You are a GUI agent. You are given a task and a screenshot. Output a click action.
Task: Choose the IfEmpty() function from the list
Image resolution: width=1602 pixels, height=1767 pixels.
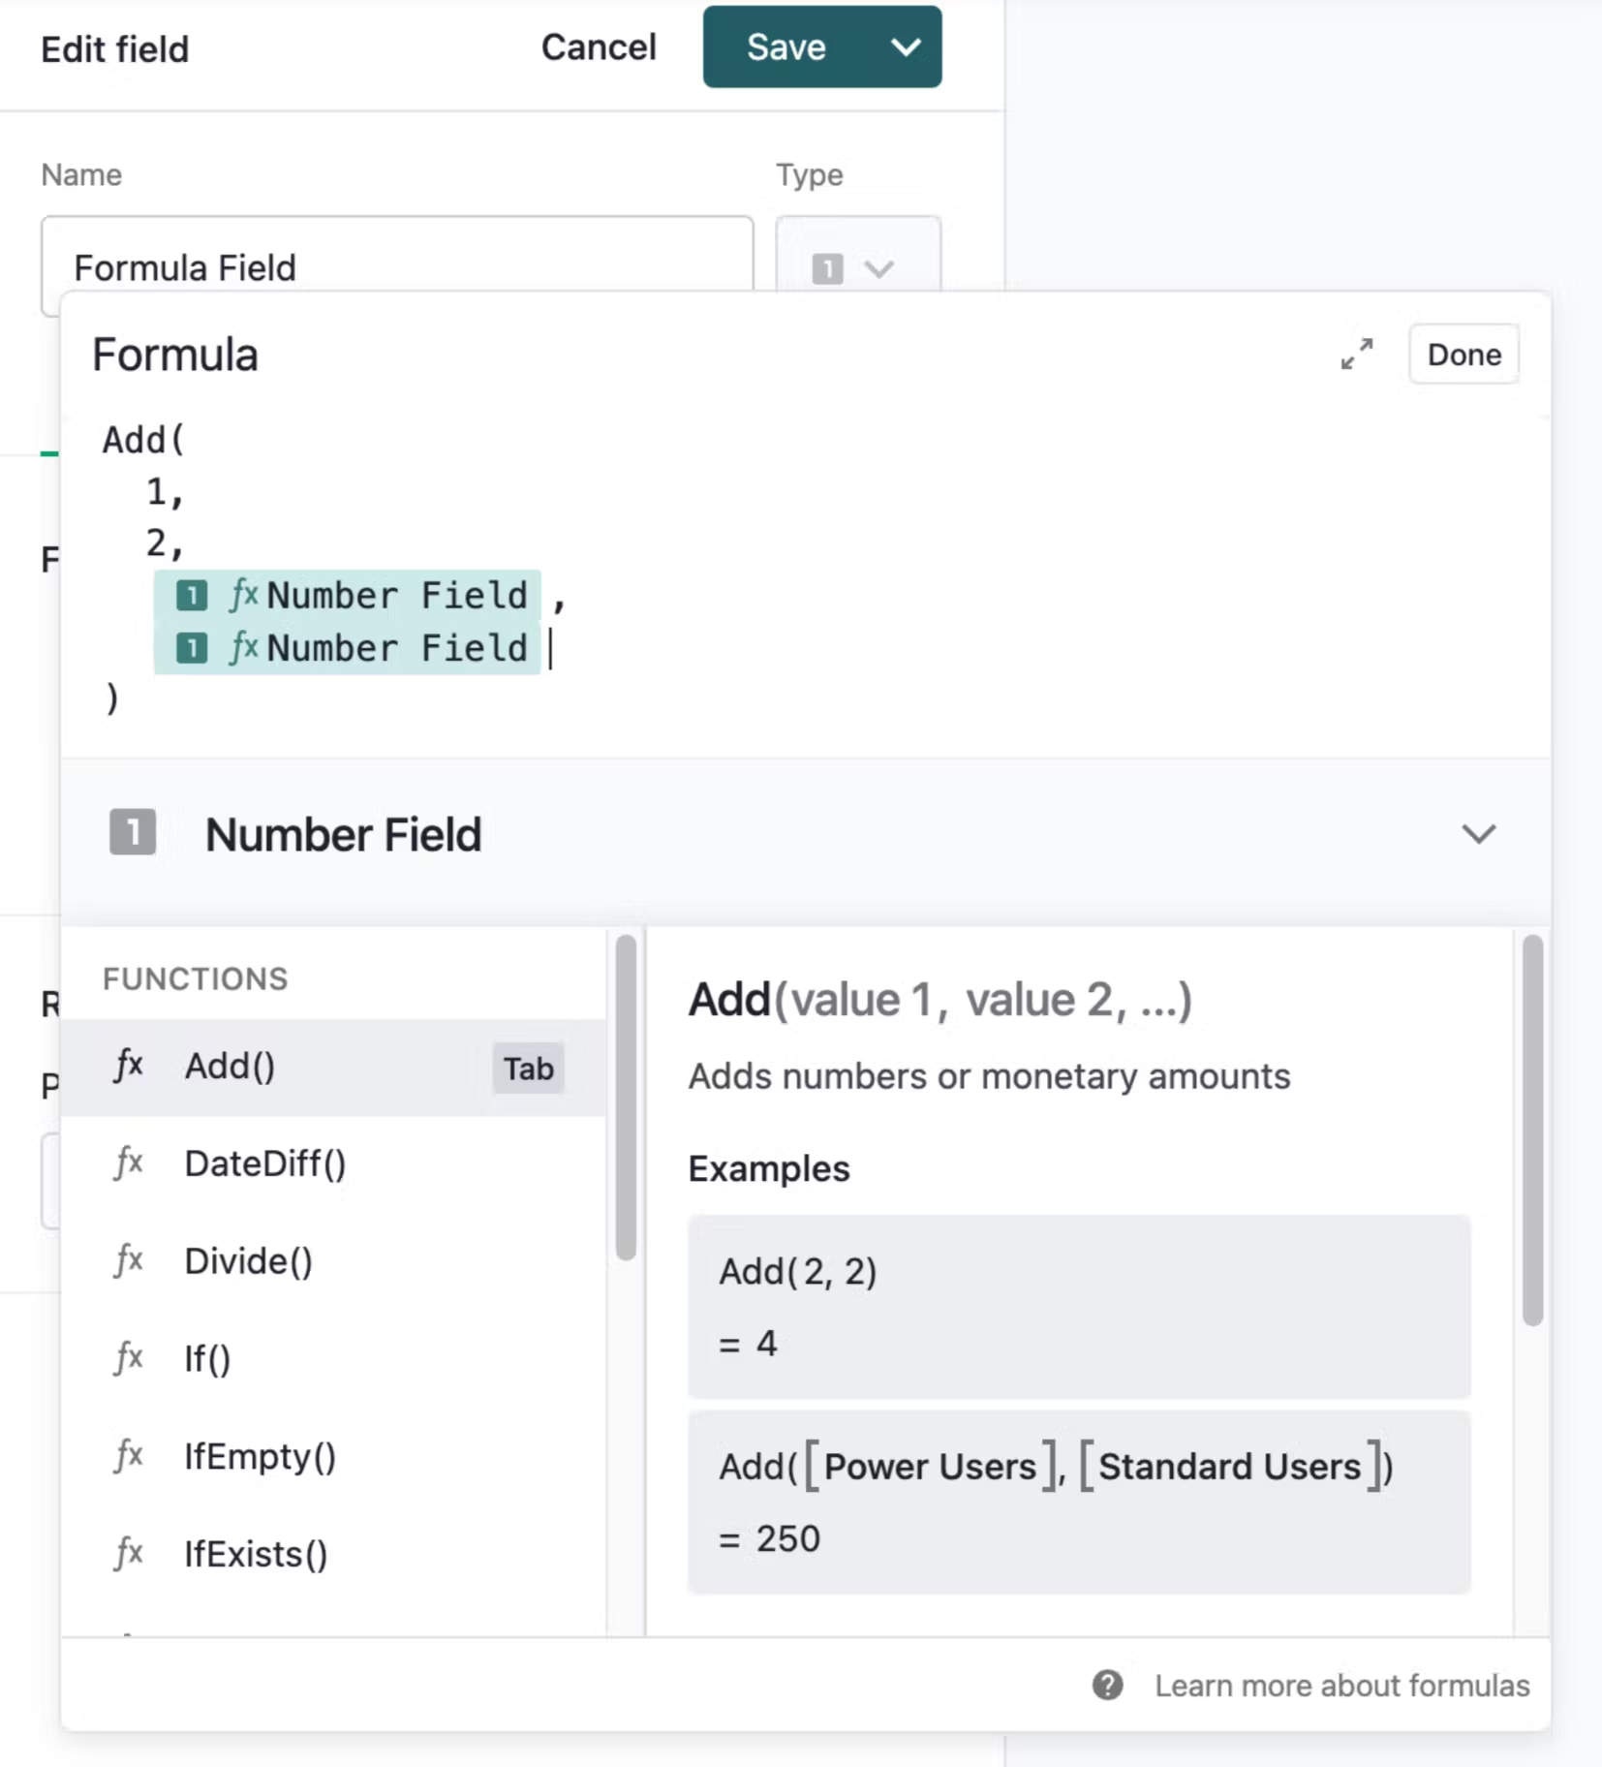(333, 1456)
